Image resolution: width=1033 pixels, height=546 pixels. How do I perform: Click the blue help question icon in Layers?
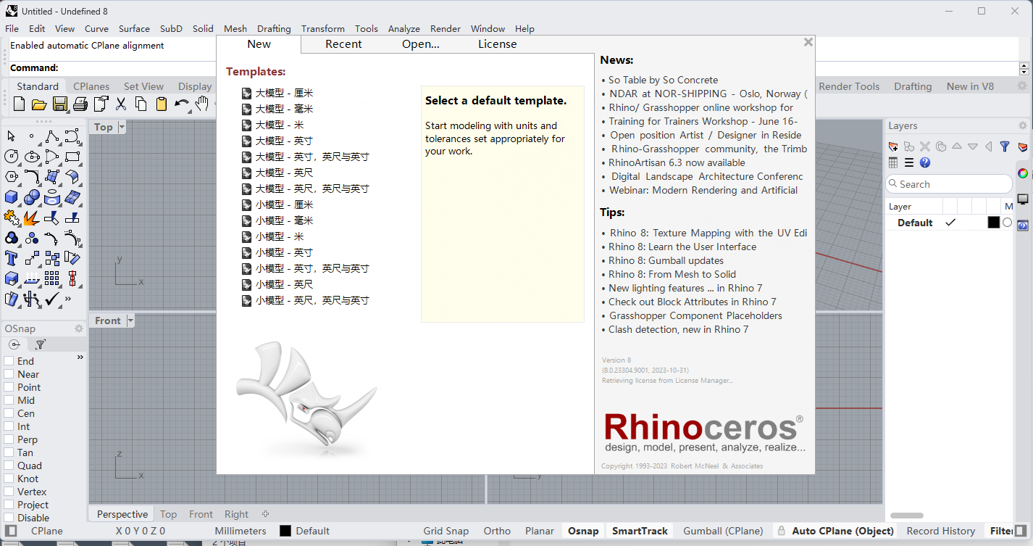(925, 162)
